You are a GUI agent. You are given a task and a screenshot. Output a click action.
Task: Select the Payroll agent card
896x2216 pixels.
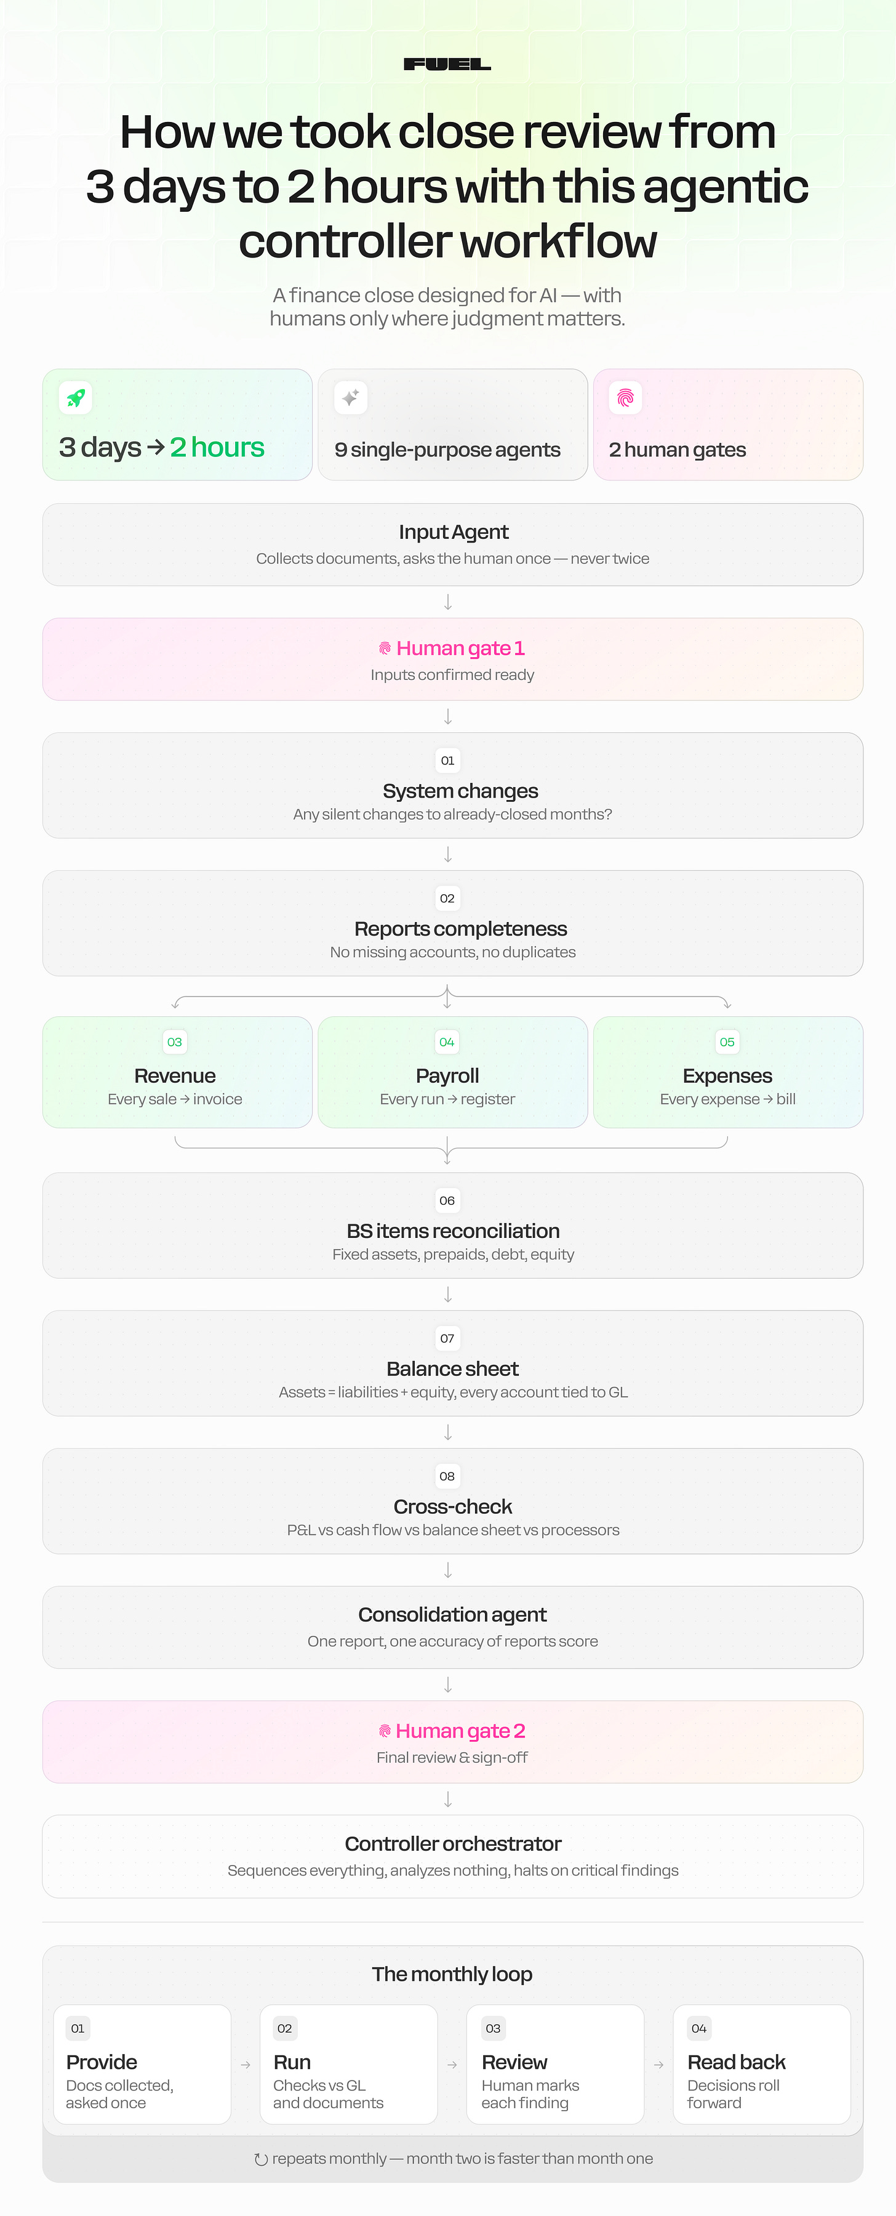(452, 1072)
